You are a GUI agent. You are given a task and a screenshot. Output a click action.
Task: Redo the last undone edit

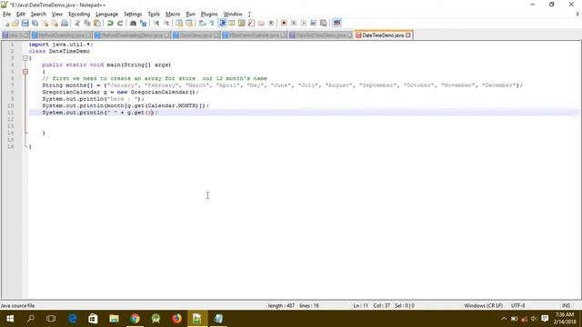[x=120, y=23]
